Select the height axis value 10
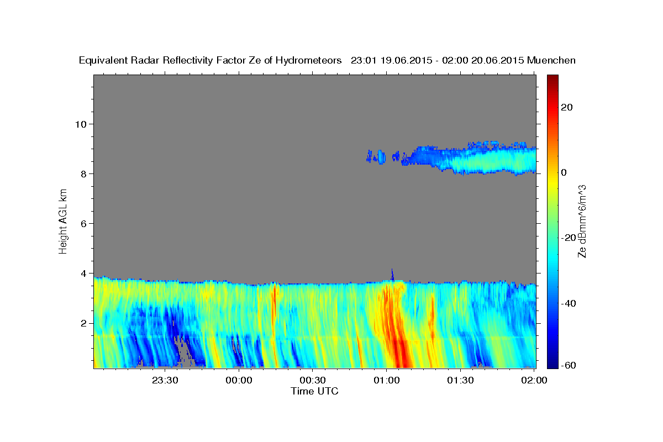 click(81, 124)
